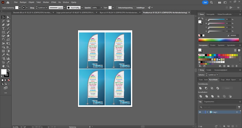The height and width of the screenshot is (128, 242).
Task: Open the fill color dropdown arrow
Action: [x=20, y=8]
